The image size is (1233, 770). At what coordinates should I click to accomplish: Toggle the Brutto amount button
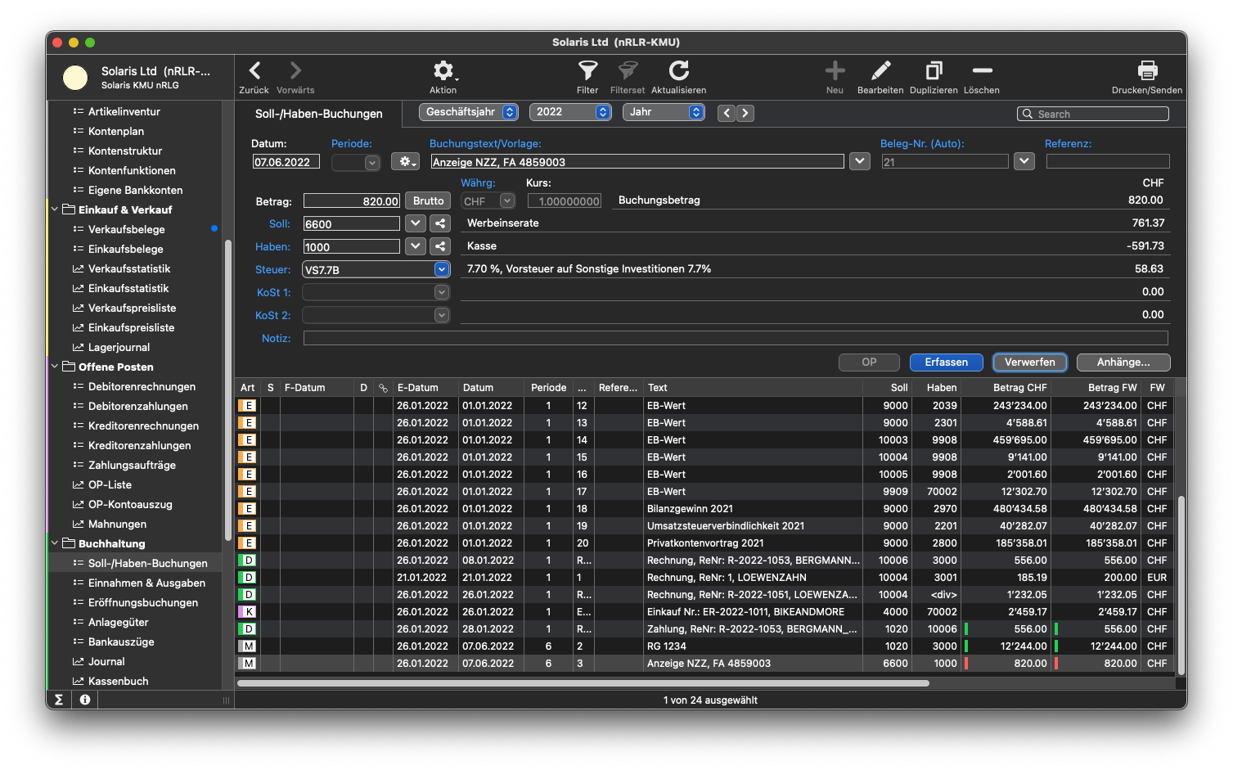tap(428, 200)
